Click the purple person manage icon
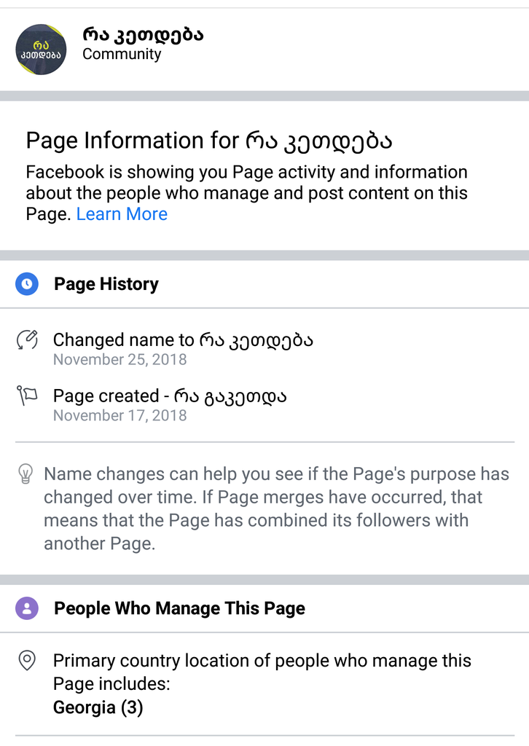This screenshot has height=746, width=529. click(x=27, y=608)
